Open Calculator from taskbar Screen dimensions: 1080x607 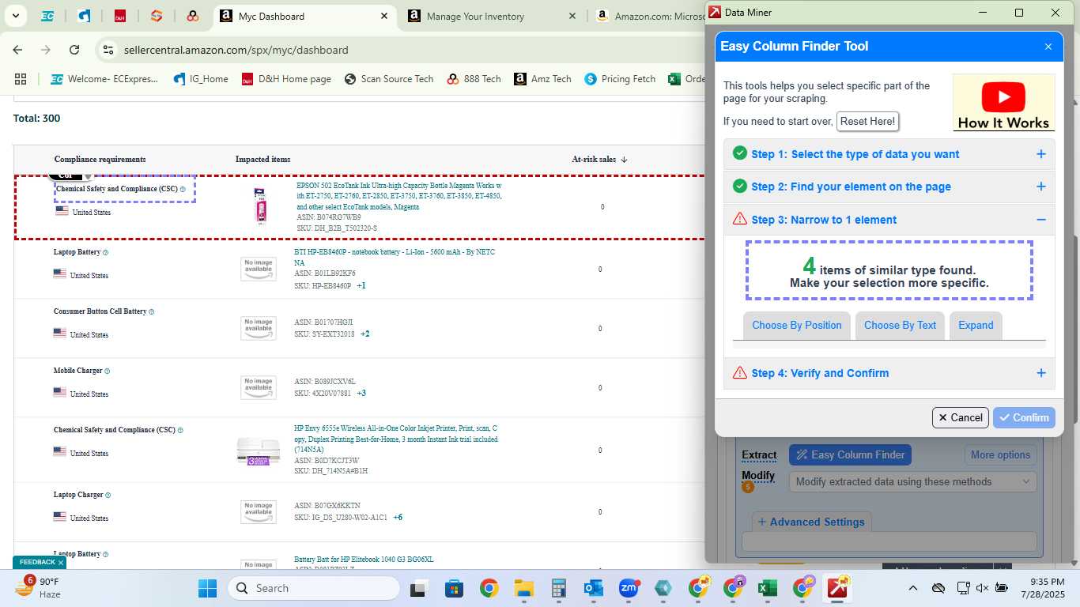[559, 588]
